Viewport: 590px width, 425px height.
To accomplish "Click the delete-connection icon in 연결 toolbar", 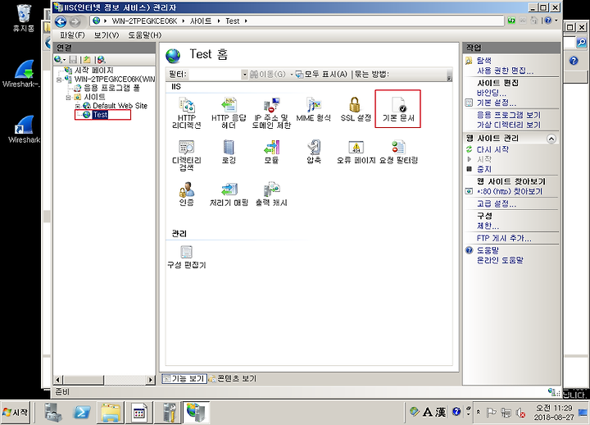I will [102, 60].
